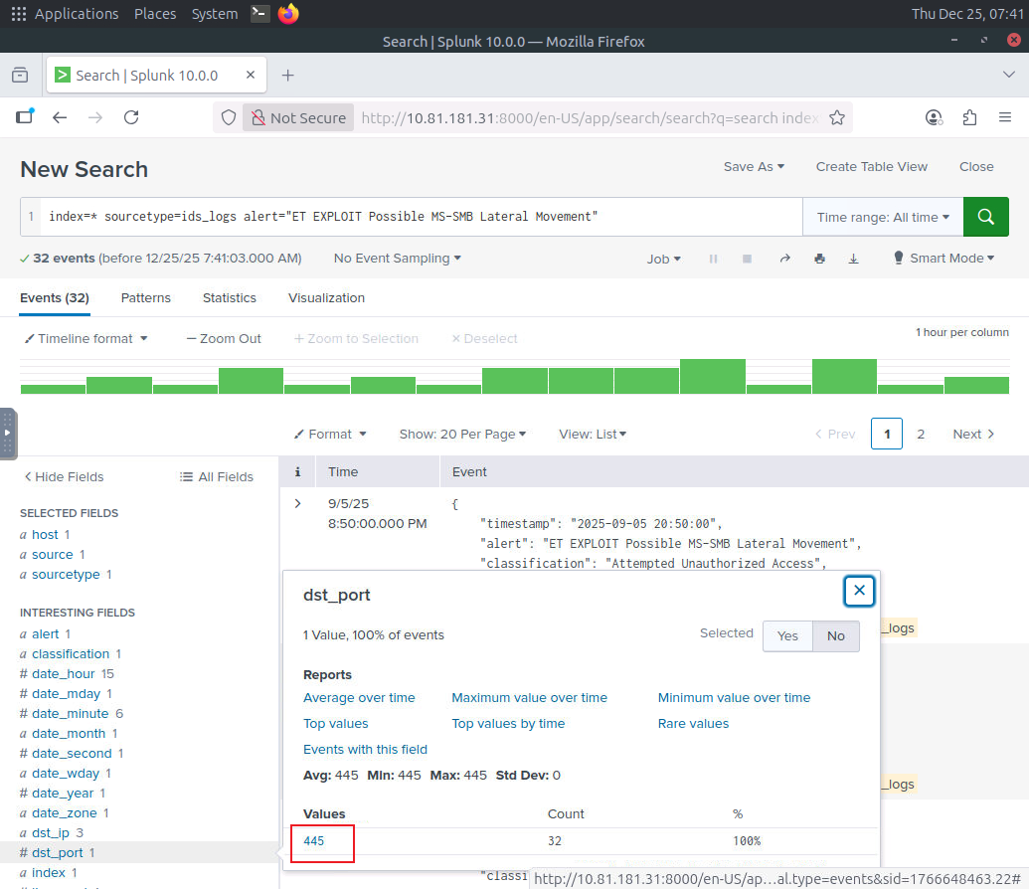Expand the left sidebar handle

8,434
